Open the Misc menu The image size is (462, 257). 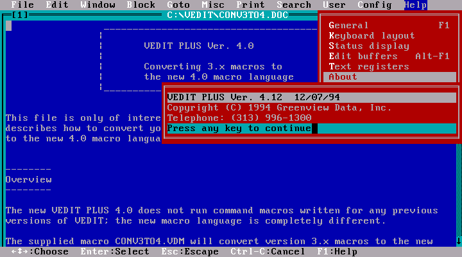point(213,4)
